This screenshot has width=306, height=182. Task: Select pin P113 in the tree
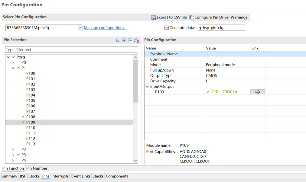coord(31,144)
